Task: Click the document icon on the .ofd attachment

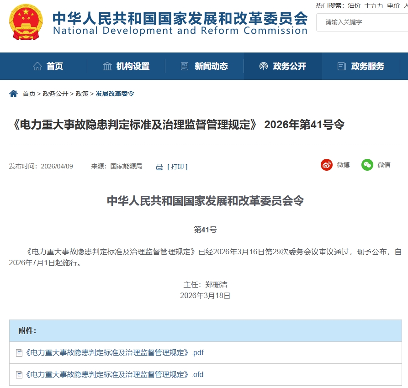Action: tap(20, 375)
